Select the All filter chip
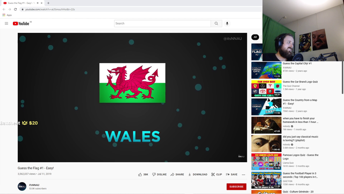Image resolution: width=344 pixels, height=194 pixels. 255,37
